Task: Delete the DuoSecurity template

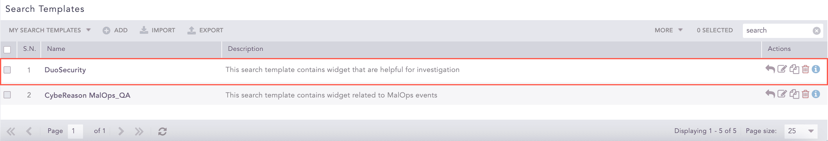Action: (x=805, y=69)
